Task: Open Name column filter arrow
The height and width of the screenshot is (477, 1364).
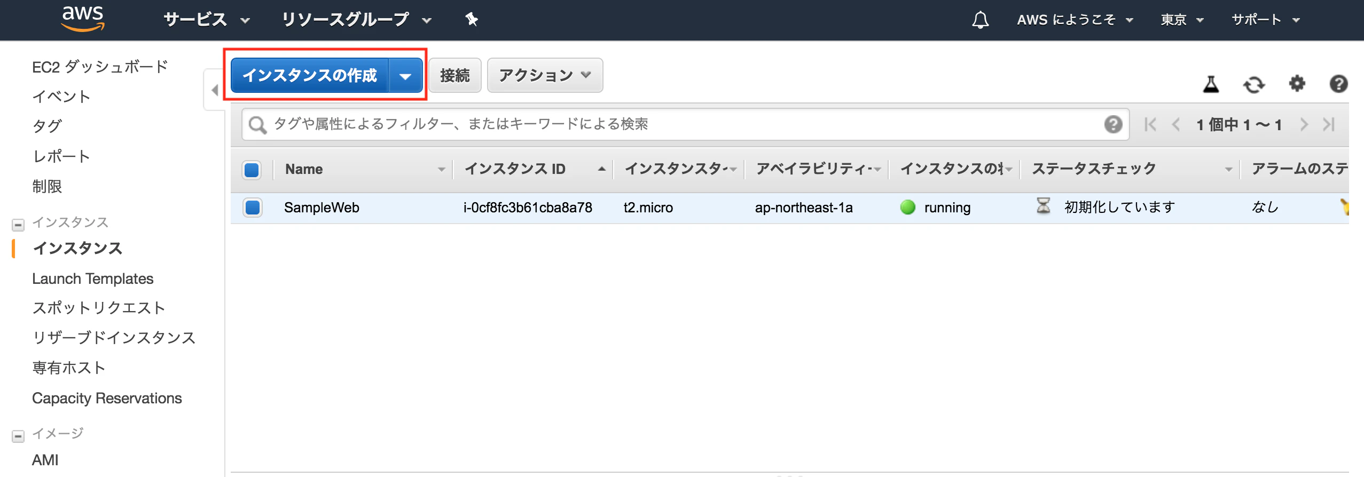Action: pos(441,170)
